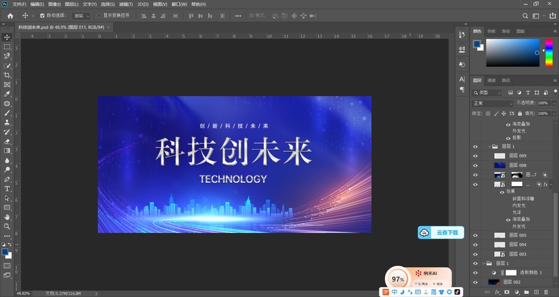Screen dimensions: 559x297
Task: Select the Crop tool
Action: pyautogui.click(x=7, y=75)
